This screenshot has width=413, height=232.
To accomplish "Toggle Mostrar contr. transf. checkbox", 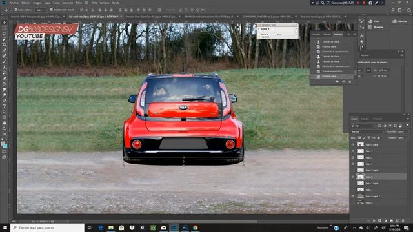I will tap(52, 10).
